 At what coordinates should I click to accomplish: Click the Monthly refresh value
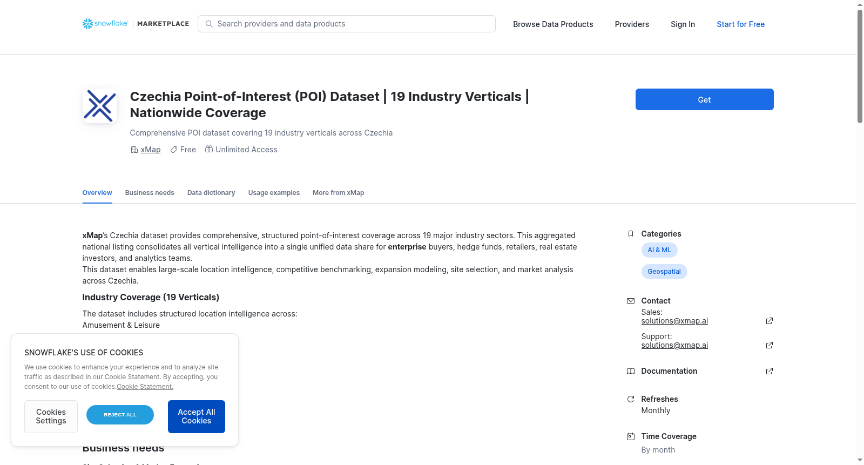pyautogui.click(x=656, y=410)
